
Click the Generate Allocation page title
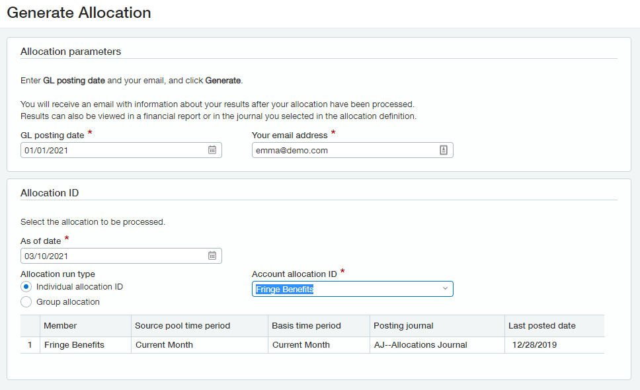click(78, 13)
